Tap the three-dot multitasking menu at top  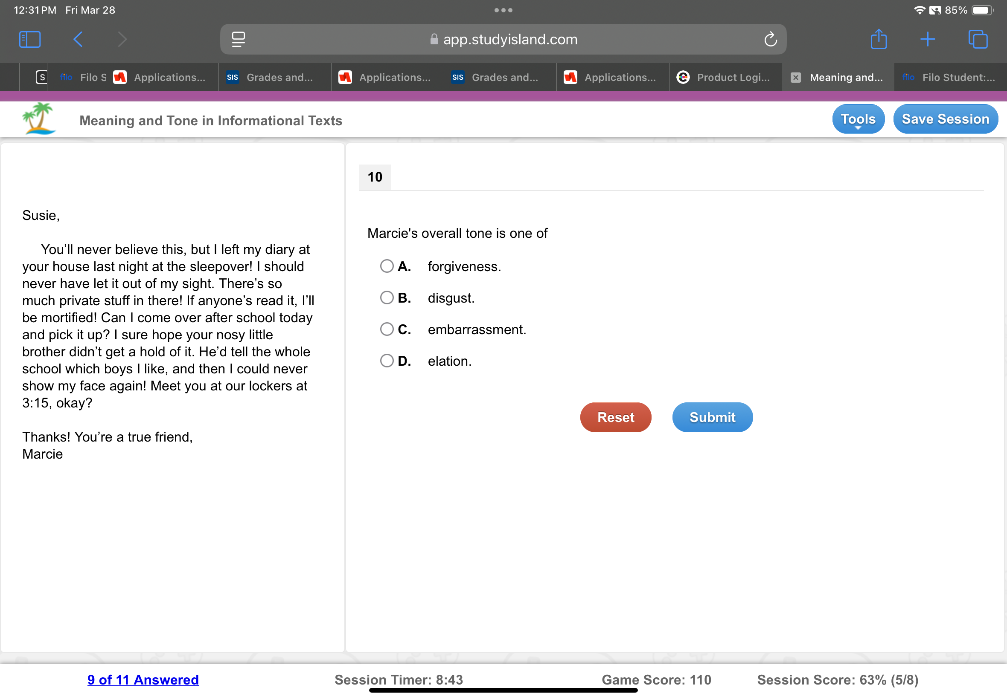pos(503,10)
